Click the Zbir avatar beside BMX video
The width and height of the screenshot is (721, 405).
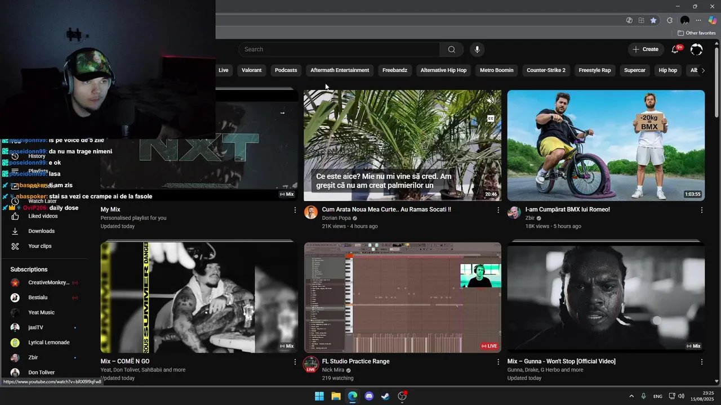point(514,213)
